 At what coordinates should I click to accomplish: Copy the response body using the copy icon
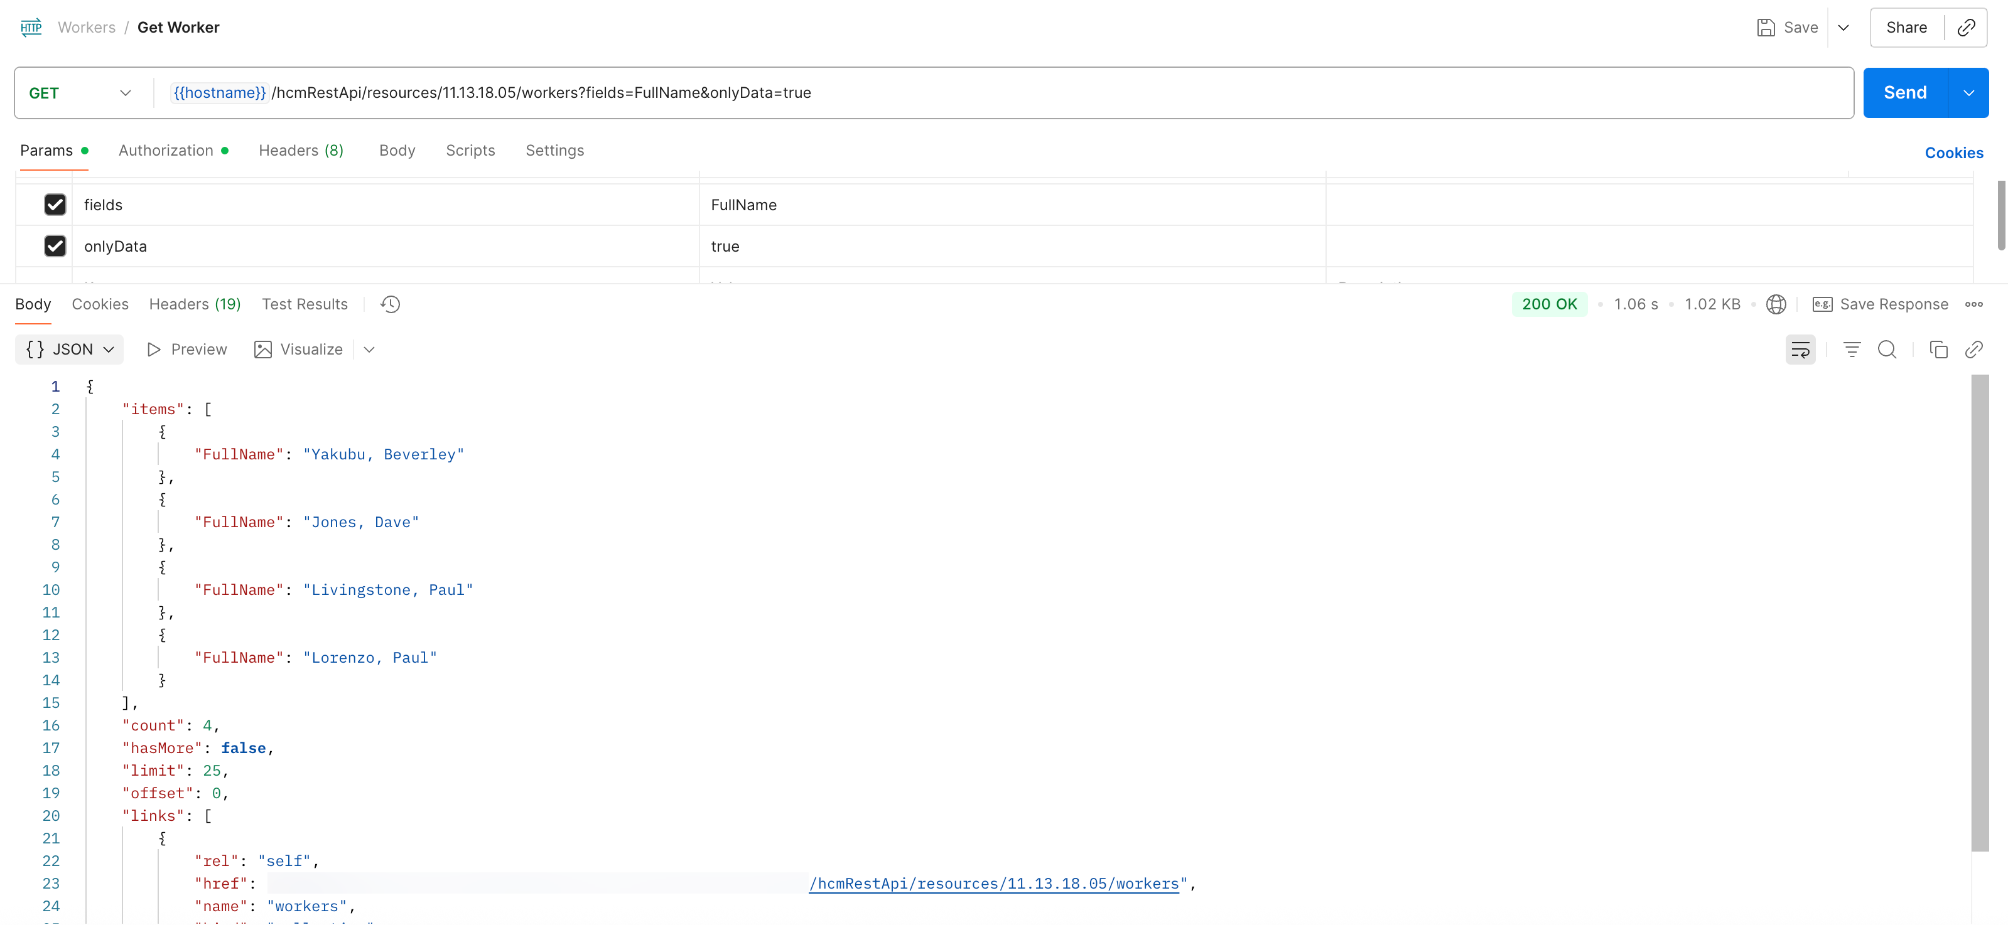pyautogui.click(x=1939, y=349)
